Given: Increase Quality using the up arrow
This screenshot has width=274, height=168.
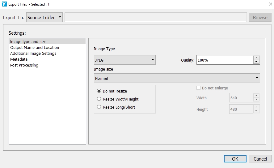Looking at the screenshot, I should [256, 58].
